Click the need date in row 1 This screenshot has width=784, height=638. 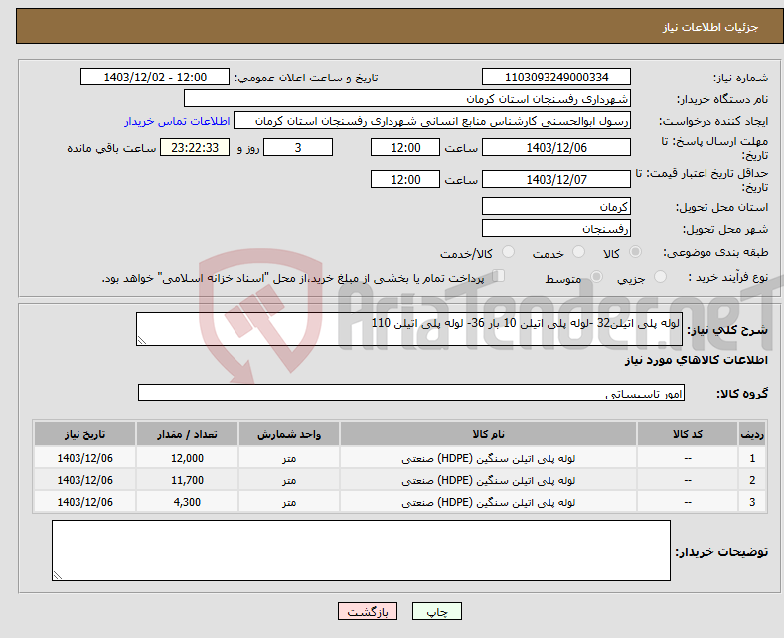pyautogui.click(x=85, y=458)
